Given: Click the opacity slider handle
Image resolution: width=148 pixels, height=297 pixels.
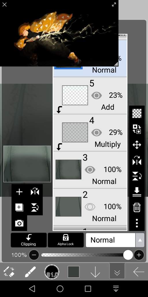Looking at the screenshot, I should [128, 255].
